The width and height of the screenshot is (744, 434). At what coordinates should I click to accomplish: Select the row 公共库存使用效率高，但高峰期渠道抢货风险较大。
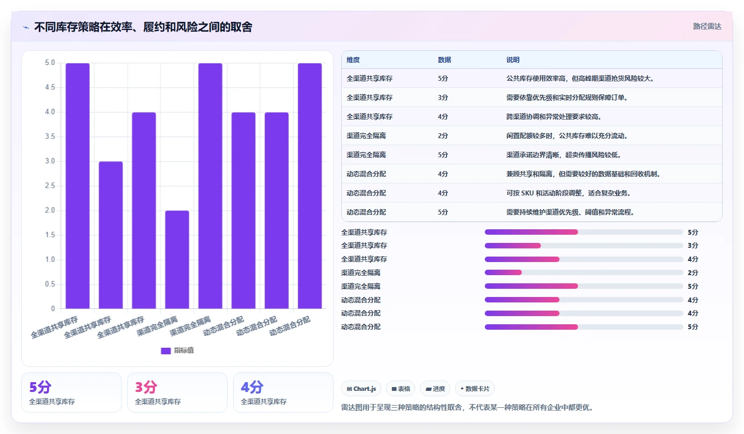(532, 78)
